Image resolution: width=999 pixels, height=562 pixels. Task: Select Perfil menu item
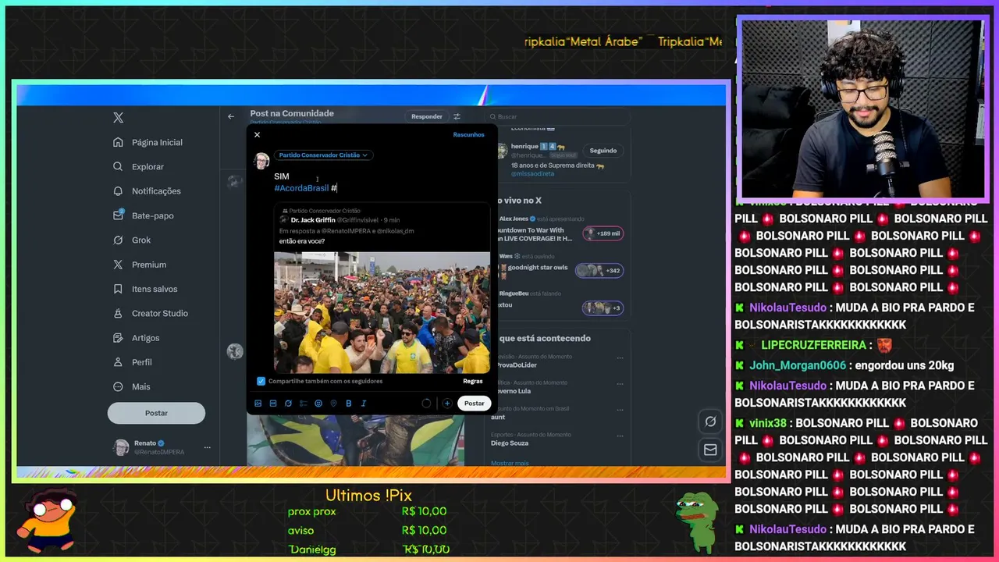pos(142,362)
